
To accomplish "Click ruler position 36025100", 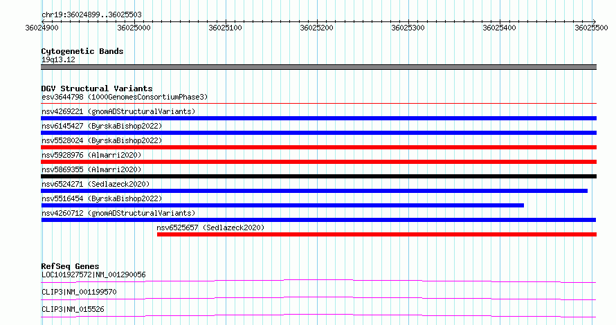I will click(x=225, y=28).
